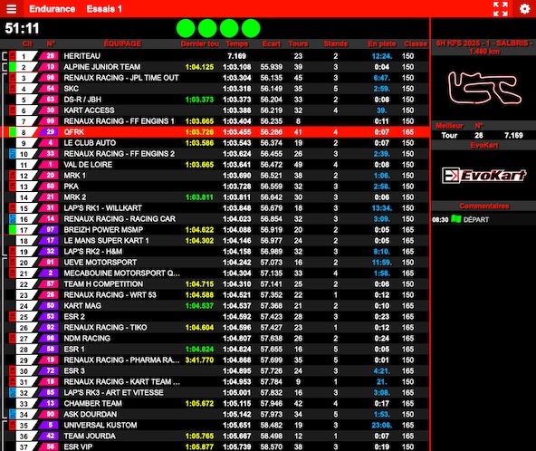The width and height of the screenshot is (536, 451).
Task: Click the En piste column header
Action: (382, 43)
